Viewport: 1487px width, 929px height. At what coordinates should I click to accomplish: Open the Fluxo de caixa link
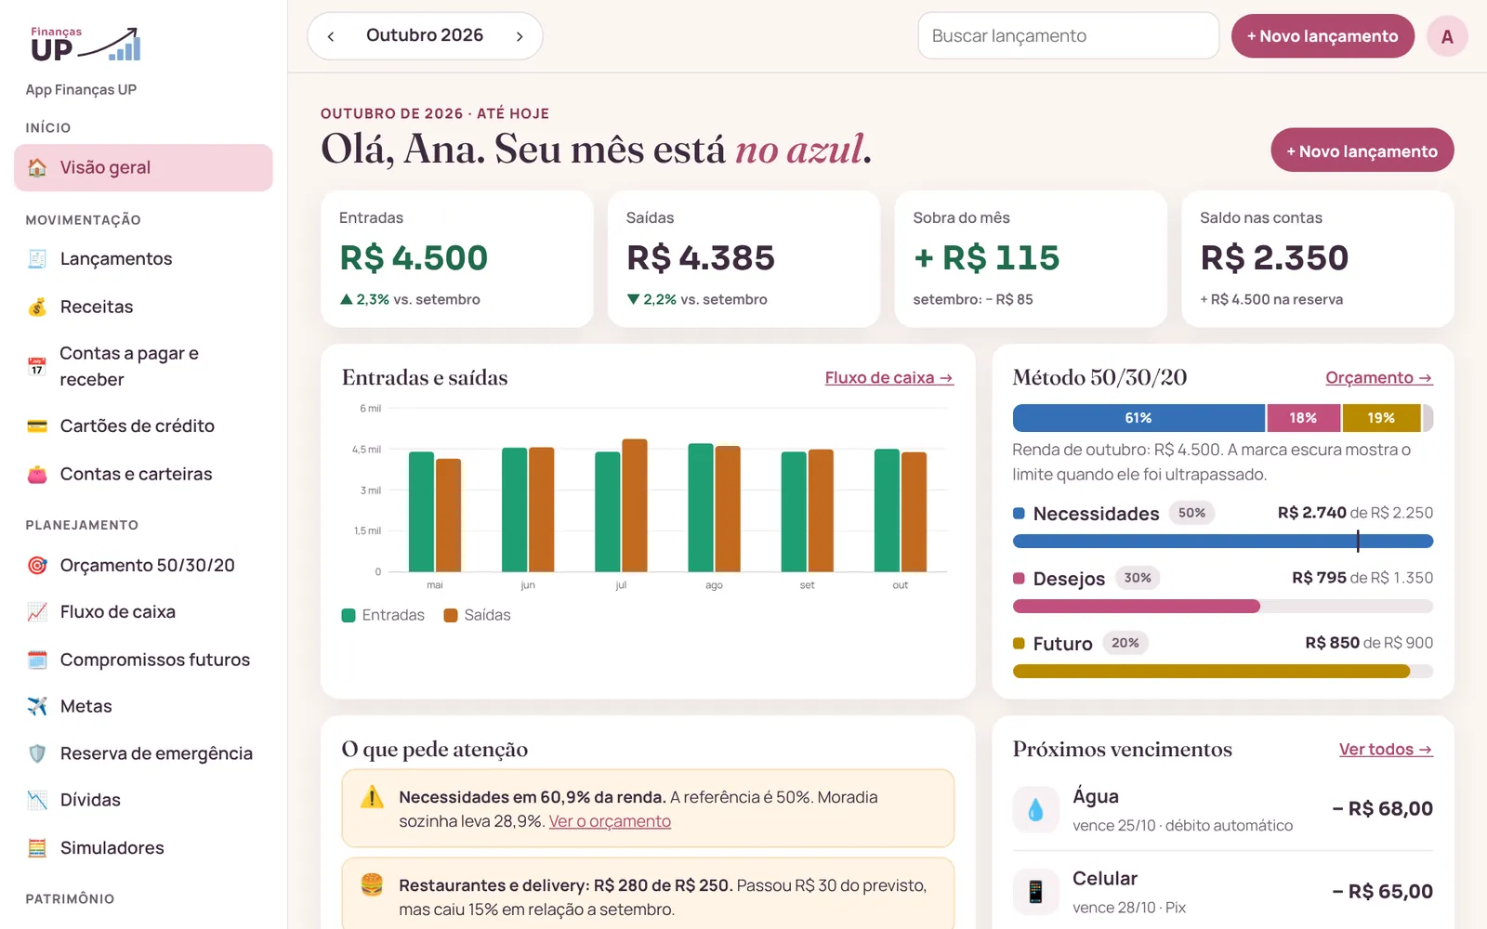coord(889,378)
